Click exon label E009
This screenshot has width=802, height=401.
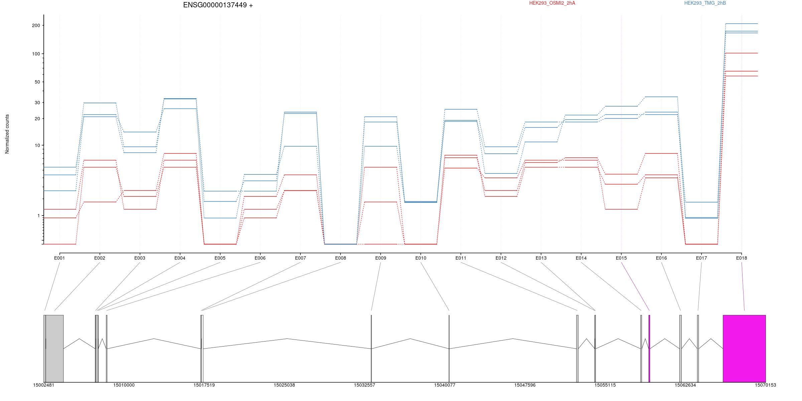tap(381, 258)
